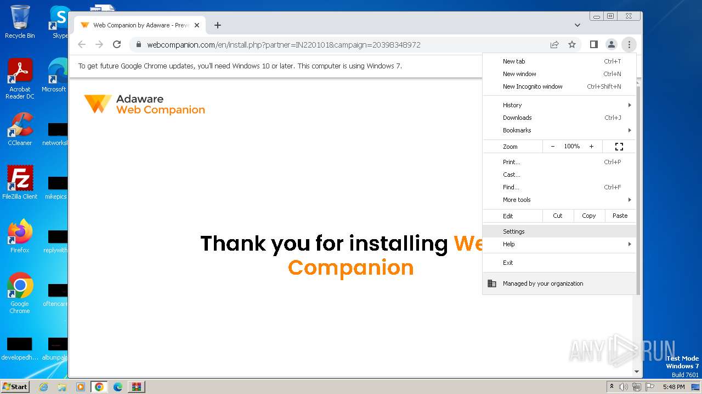Open CCleaner desktop shortcut

coord(20,129)
